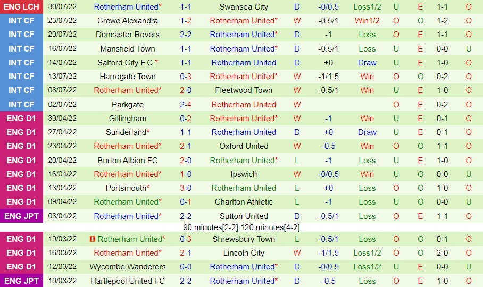Select the Parkgate team name
Image resolution: width=483 pixels, height=287 pixels.
128,104
